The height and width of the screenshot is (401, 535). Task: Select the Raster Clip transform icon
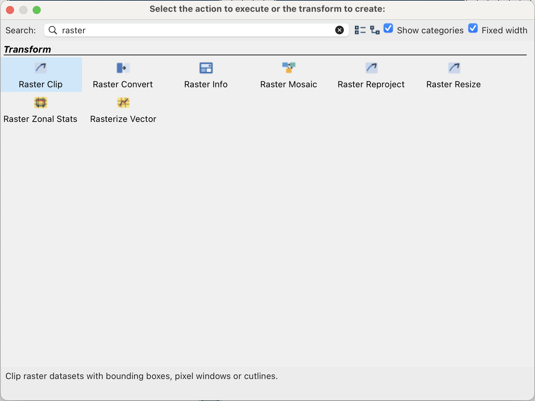coord(41,68)
